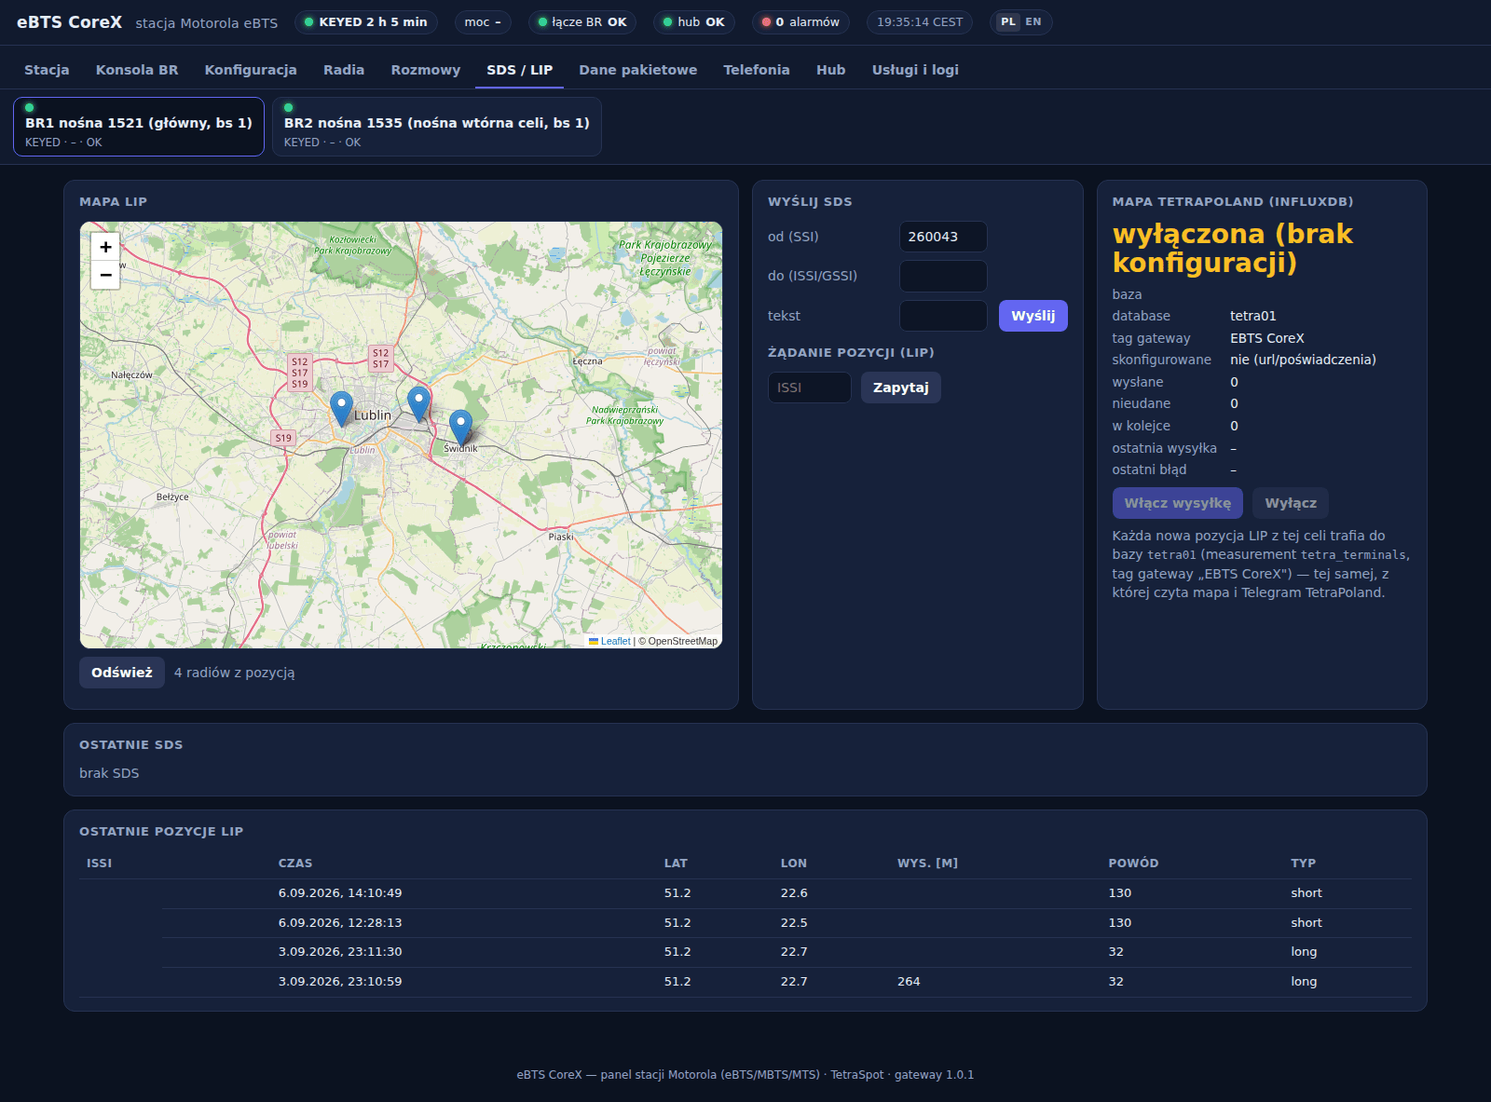Screen dimensions: 1491x1102
Task: Focus the do (ISSI/GSSI) input field
Action: tap(943, 276)
